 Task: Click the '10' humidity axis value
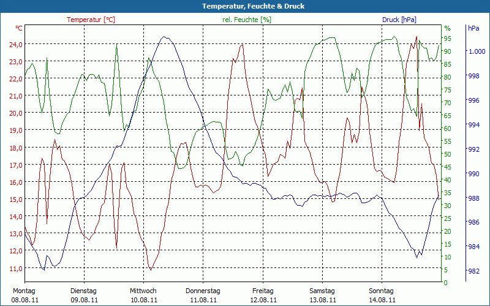pos(448,257)
